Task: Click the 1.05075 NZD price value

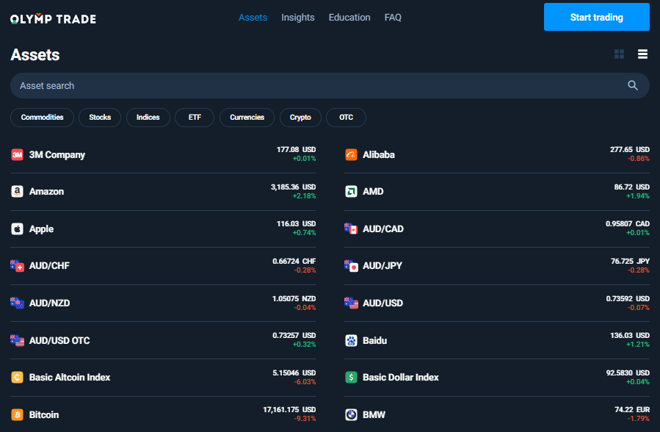Action: point(294,299)
